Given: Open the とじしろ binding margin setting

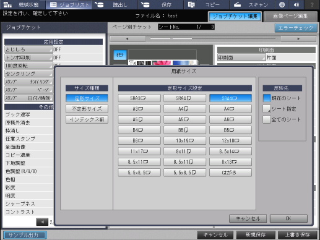Looking at the screenshot, I should (x=28, y=49).
